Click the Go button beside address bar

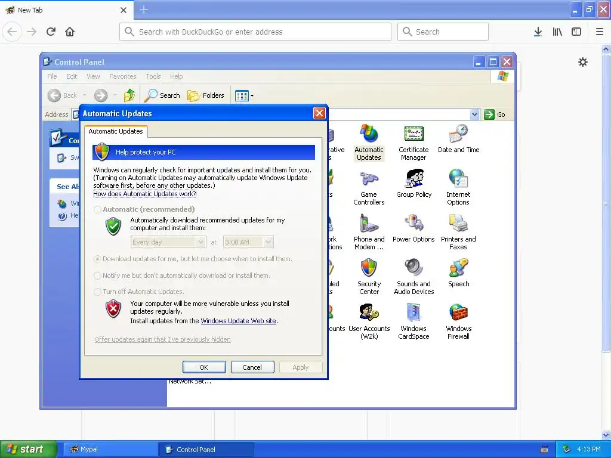point(495,114)
